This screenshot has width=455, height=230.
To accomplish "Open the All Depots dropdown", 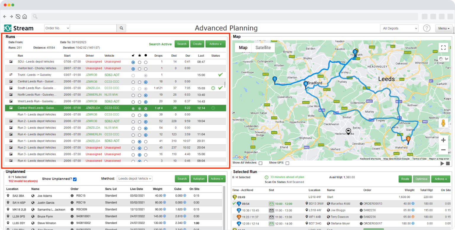I will pyautogui.click(x=399, y=28).
